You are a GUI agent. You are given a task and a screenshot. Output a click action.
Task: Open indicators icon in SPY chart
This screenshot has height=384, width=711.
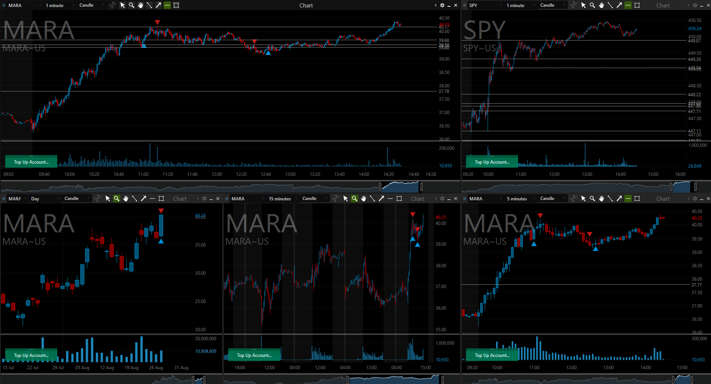573,5
